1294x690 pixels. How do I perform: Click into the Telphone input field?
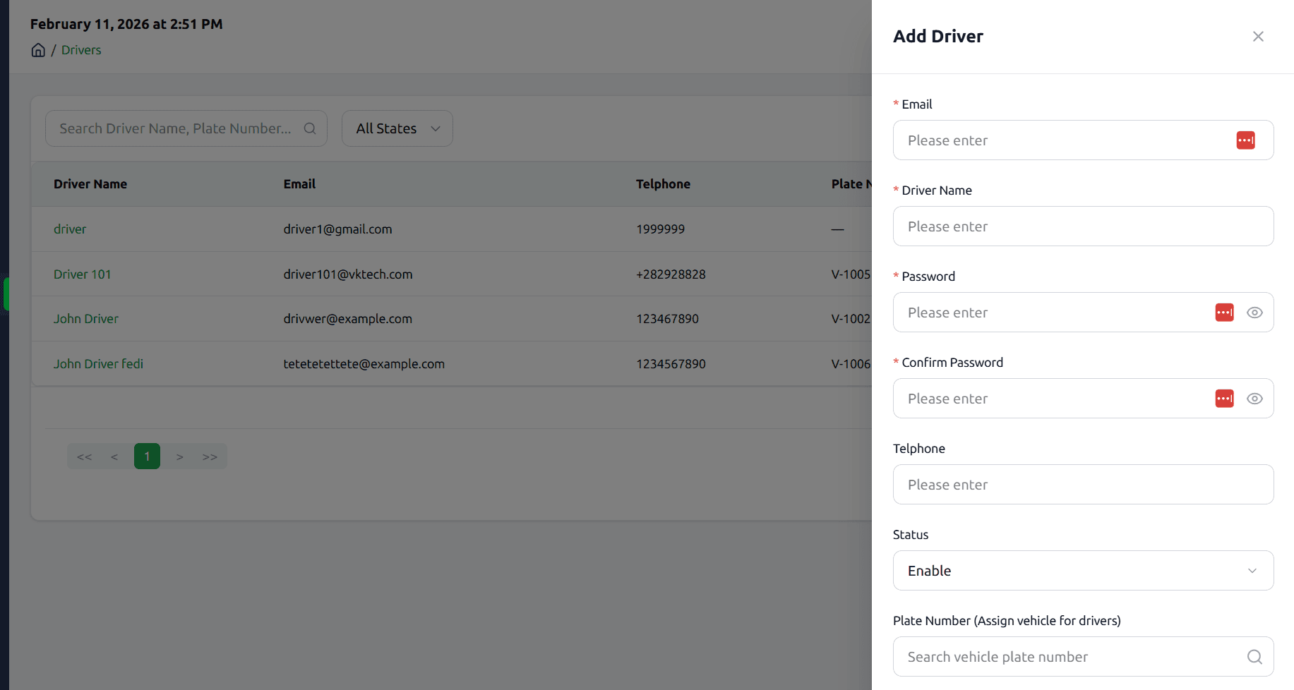1082,485
